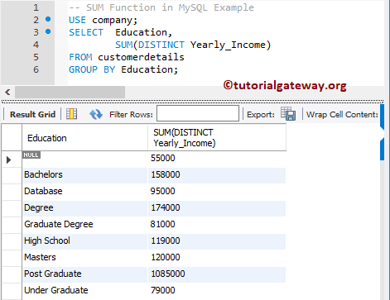This screenshot has width=390, height=300.
Task: Click line number 6 in gutter
Action: coord(36,69)
